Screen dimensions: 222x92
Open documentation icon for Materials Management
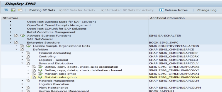tap(28, 81)
